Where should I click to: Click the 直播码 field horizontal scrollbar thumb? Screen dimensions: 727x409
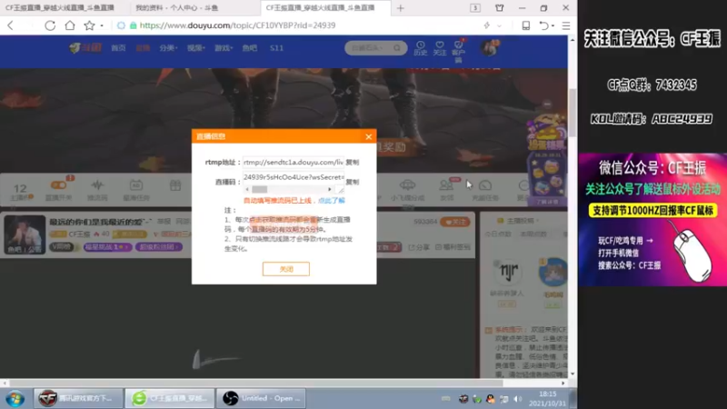260,189
